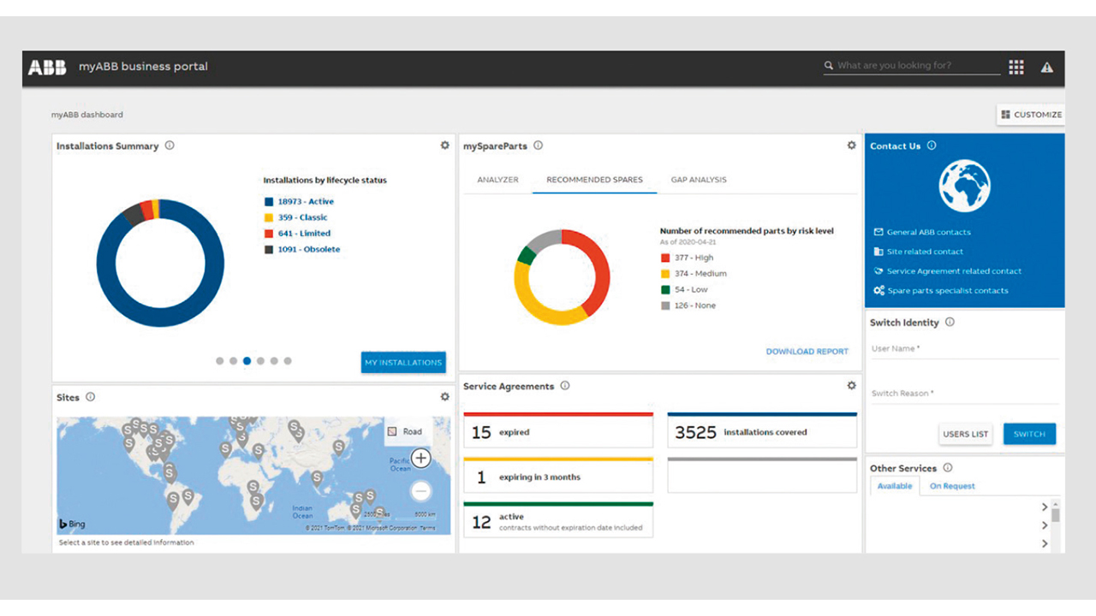Click the Download Report link
The height and width of the screenshot is (616, 1096).
tap(807, 352)
